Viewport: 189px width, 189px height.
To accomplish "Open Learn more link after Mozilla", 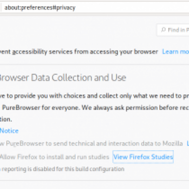I will coord(188,144).
